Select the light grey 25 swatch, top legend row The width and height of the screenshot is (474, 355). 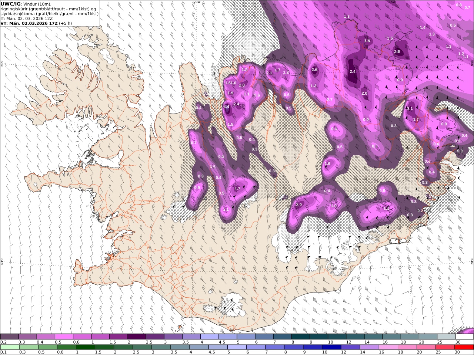(x=446, y=337)
